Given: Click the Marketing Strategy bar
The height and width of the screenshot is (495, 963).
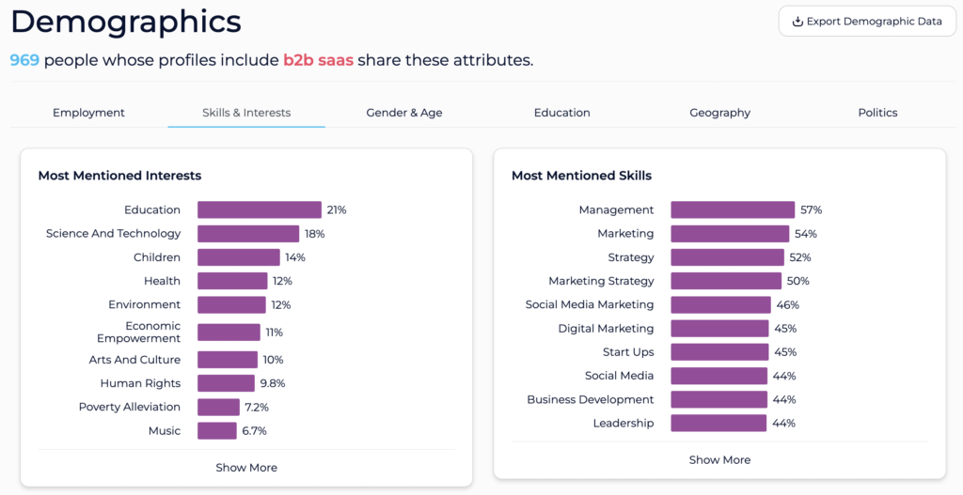Looking at the screenshot, I should pos(727,281).
